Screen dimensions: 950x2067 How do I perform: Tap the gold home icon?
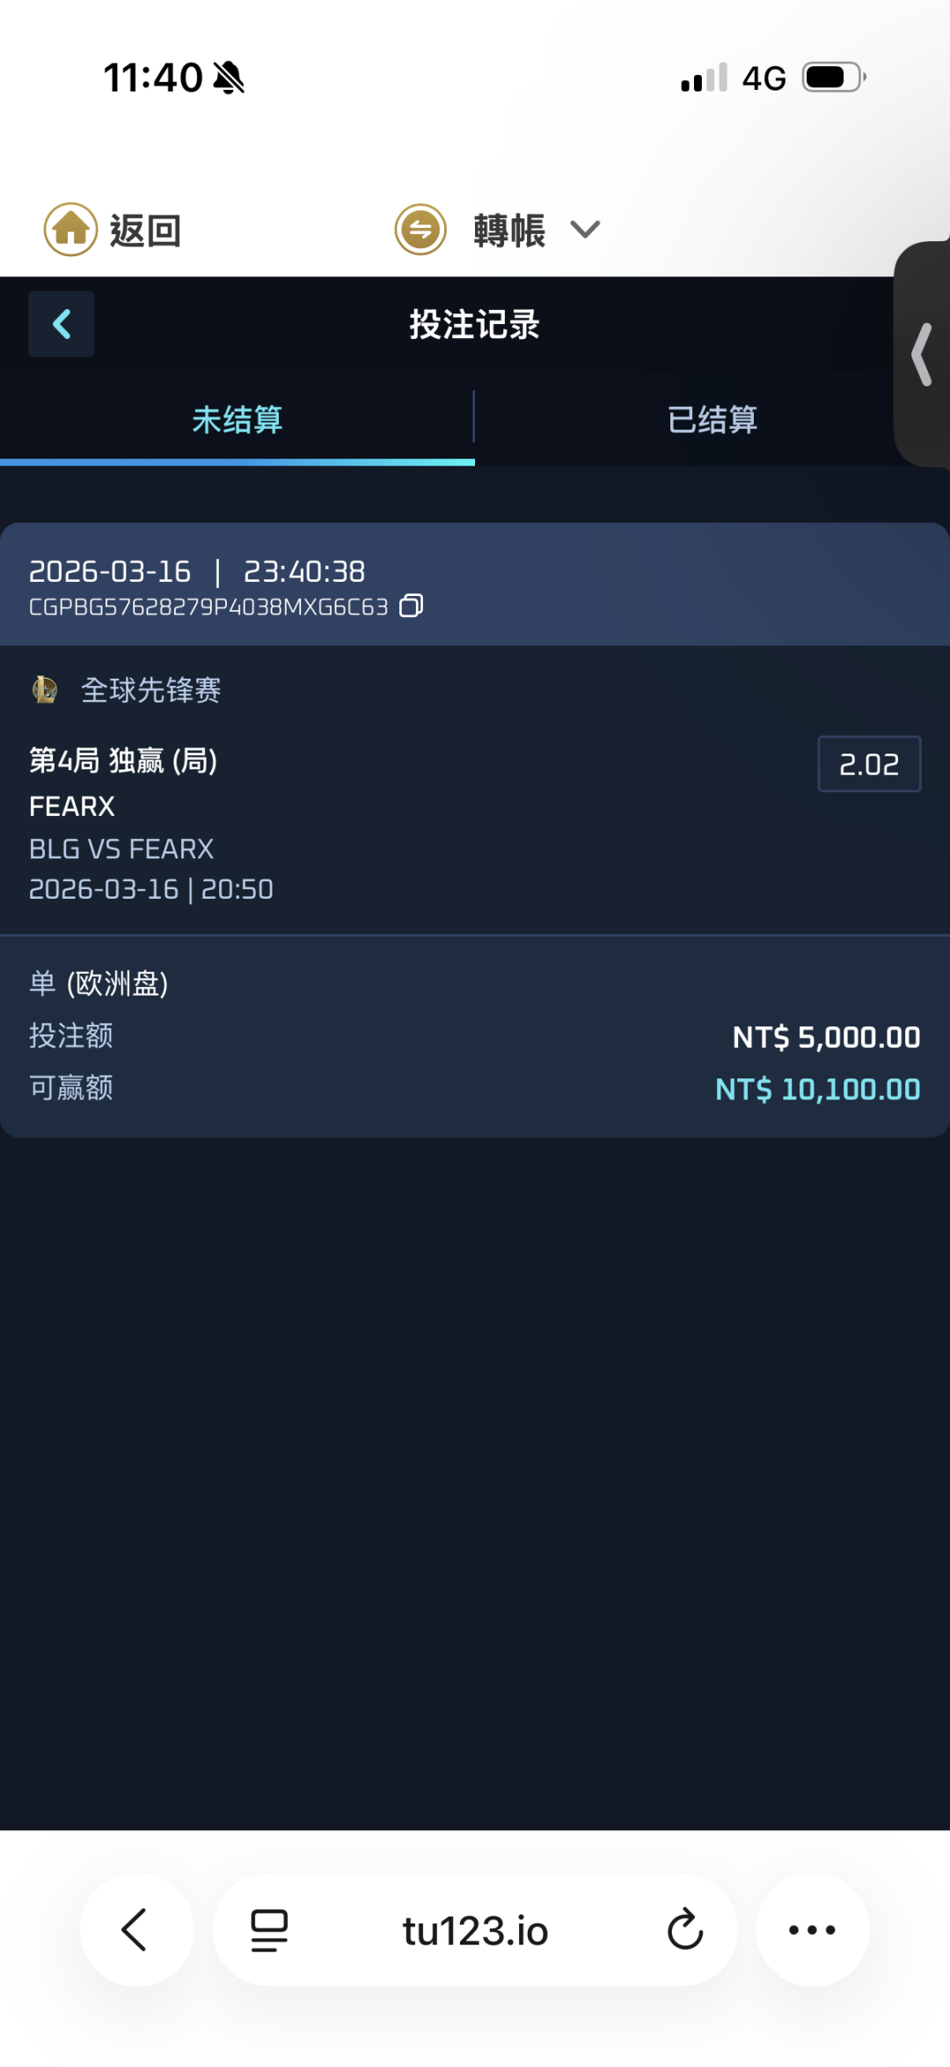(x=70, y=230)
